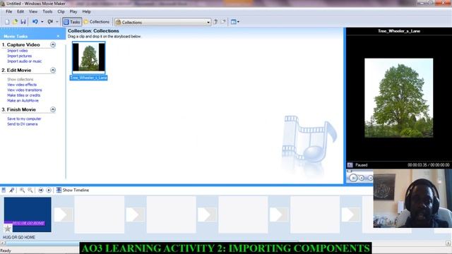Click Import audio or music link
The image size is (452, 254).
[25, 61]
